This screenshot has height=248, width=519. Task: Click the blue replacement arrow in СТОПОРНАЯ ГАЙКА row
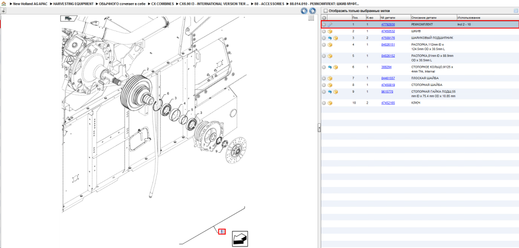coord(330,92)
